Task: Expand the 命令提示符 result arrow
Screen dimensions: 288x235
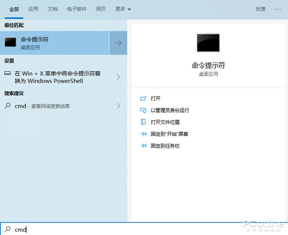Action: (x=118, y=43)
